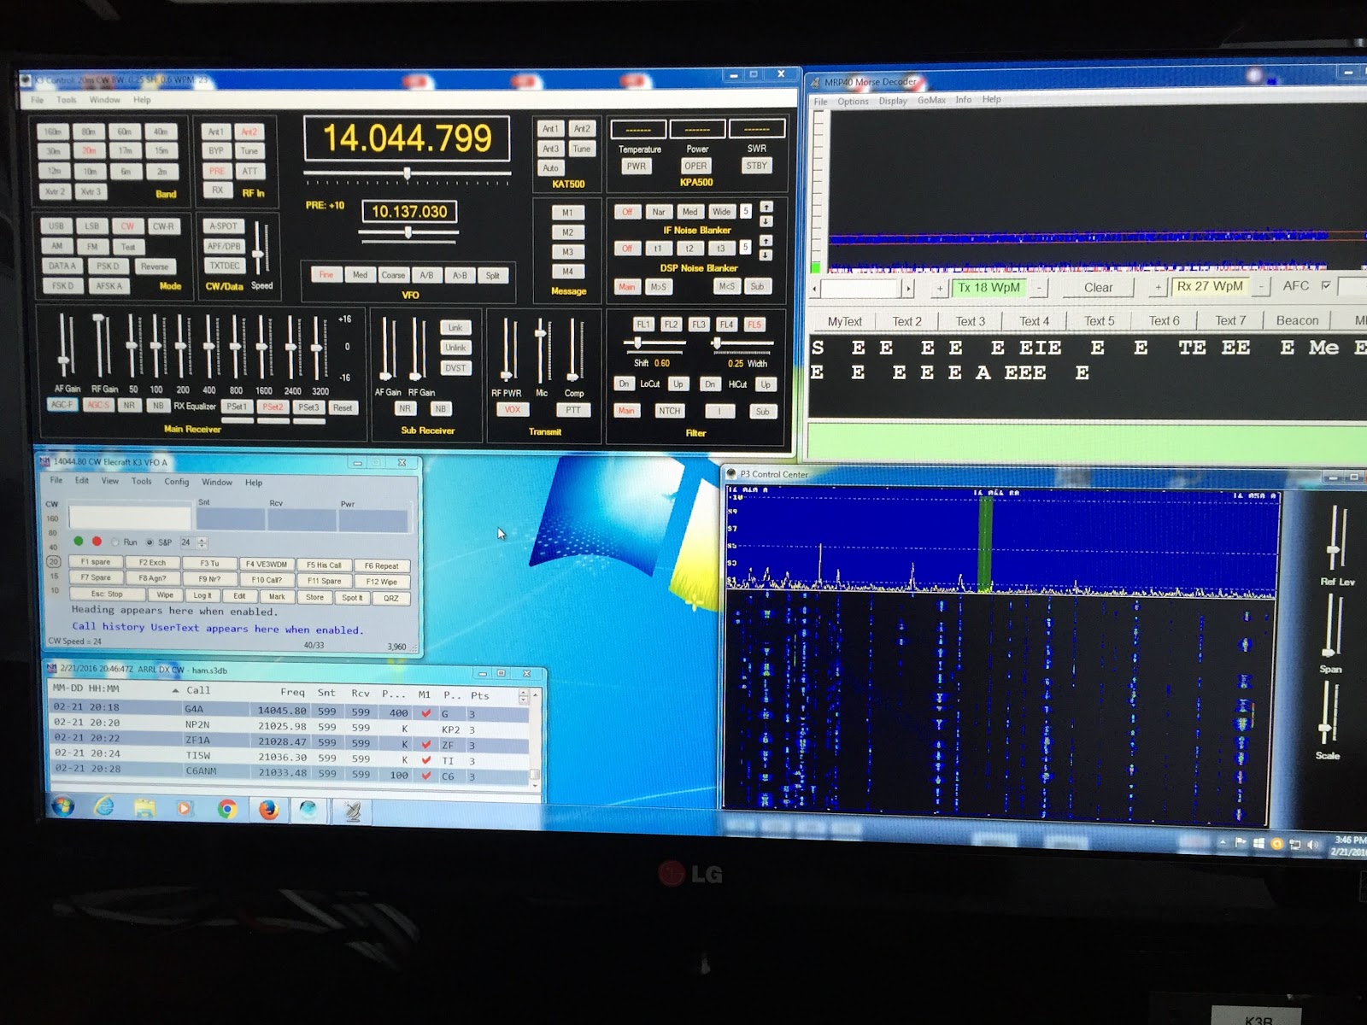
Task: Reset the RX Equalizer
Action: (343, 407)
